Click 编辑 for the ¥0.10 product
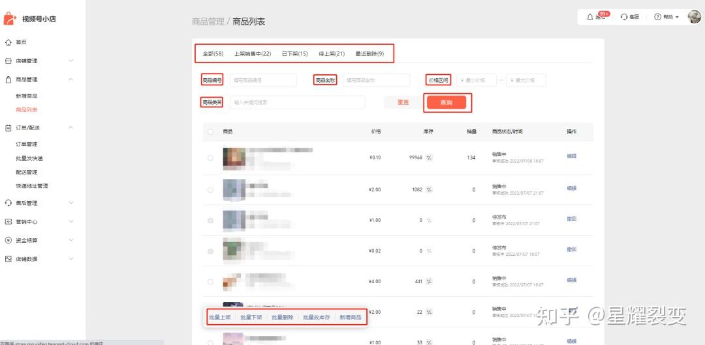 tap(571, 156)
